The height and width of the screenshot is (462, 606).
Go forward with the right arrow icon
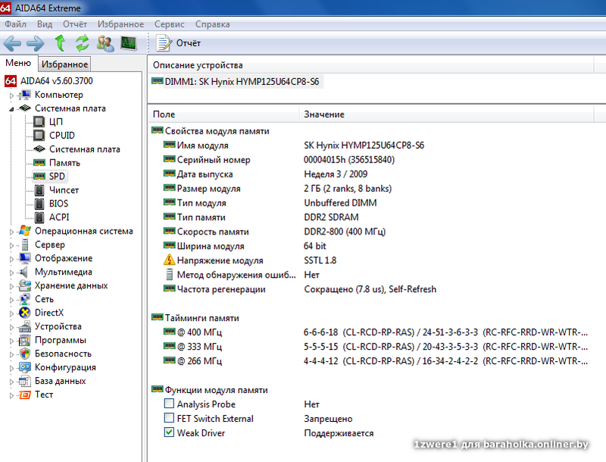click(x=35, y=43)
